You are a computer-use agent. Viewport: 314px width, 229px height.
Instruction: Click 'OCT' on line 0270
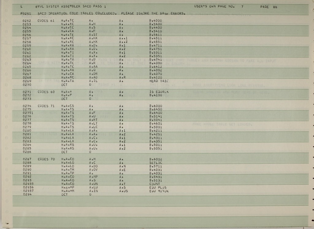(64, 85)
